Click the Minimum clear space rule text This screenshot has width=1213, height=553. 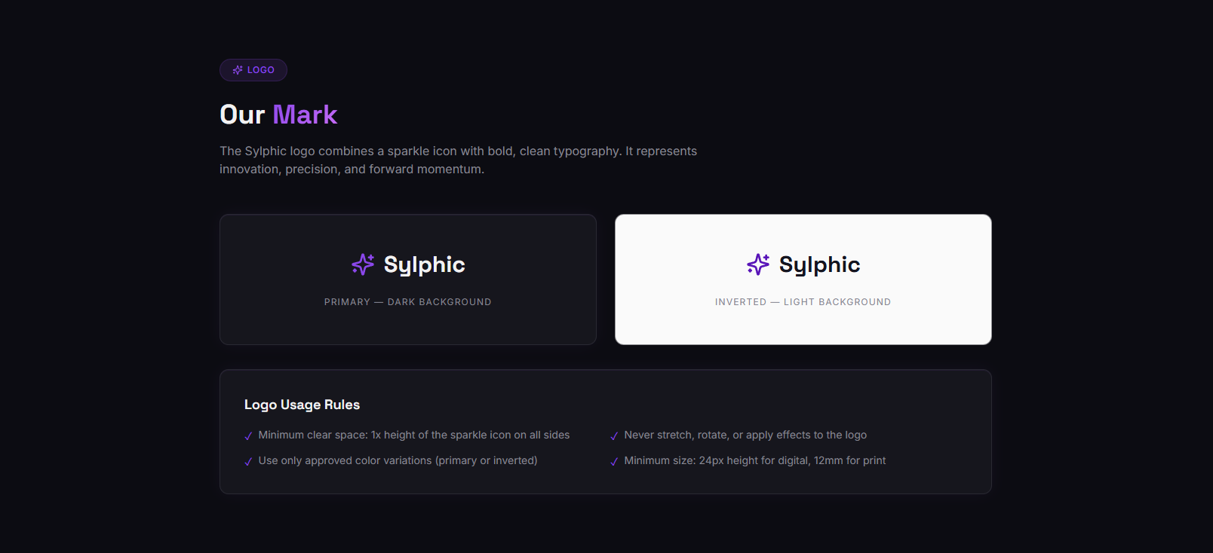point(414,435)
